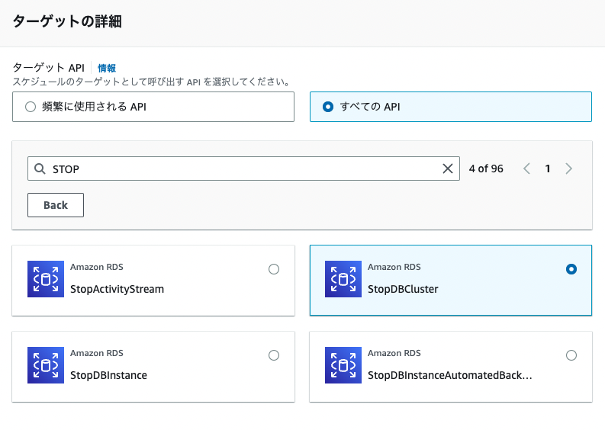Viewport: 605px width, 430px height.
Task: Choose StopDBInstanceAutomatedBack... radio button
Action: (571, 355)
